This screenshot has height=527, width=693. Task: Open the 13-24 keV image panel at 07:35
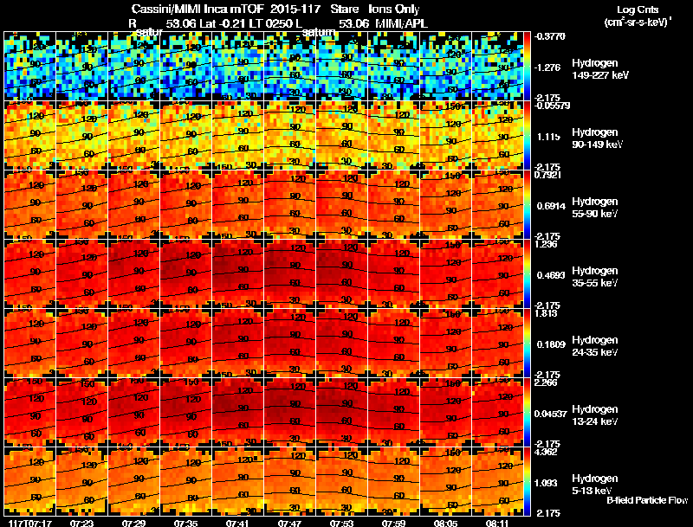pos(185,412)
